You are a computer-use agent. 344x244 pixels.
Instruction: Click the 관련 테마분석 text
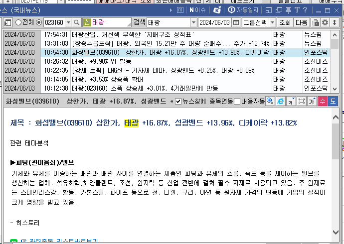pyautogui.click(x=29, y=143)
